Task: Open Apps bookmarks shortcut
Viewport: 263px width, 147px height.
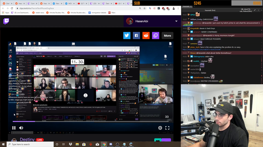Action: pos(5,13)
